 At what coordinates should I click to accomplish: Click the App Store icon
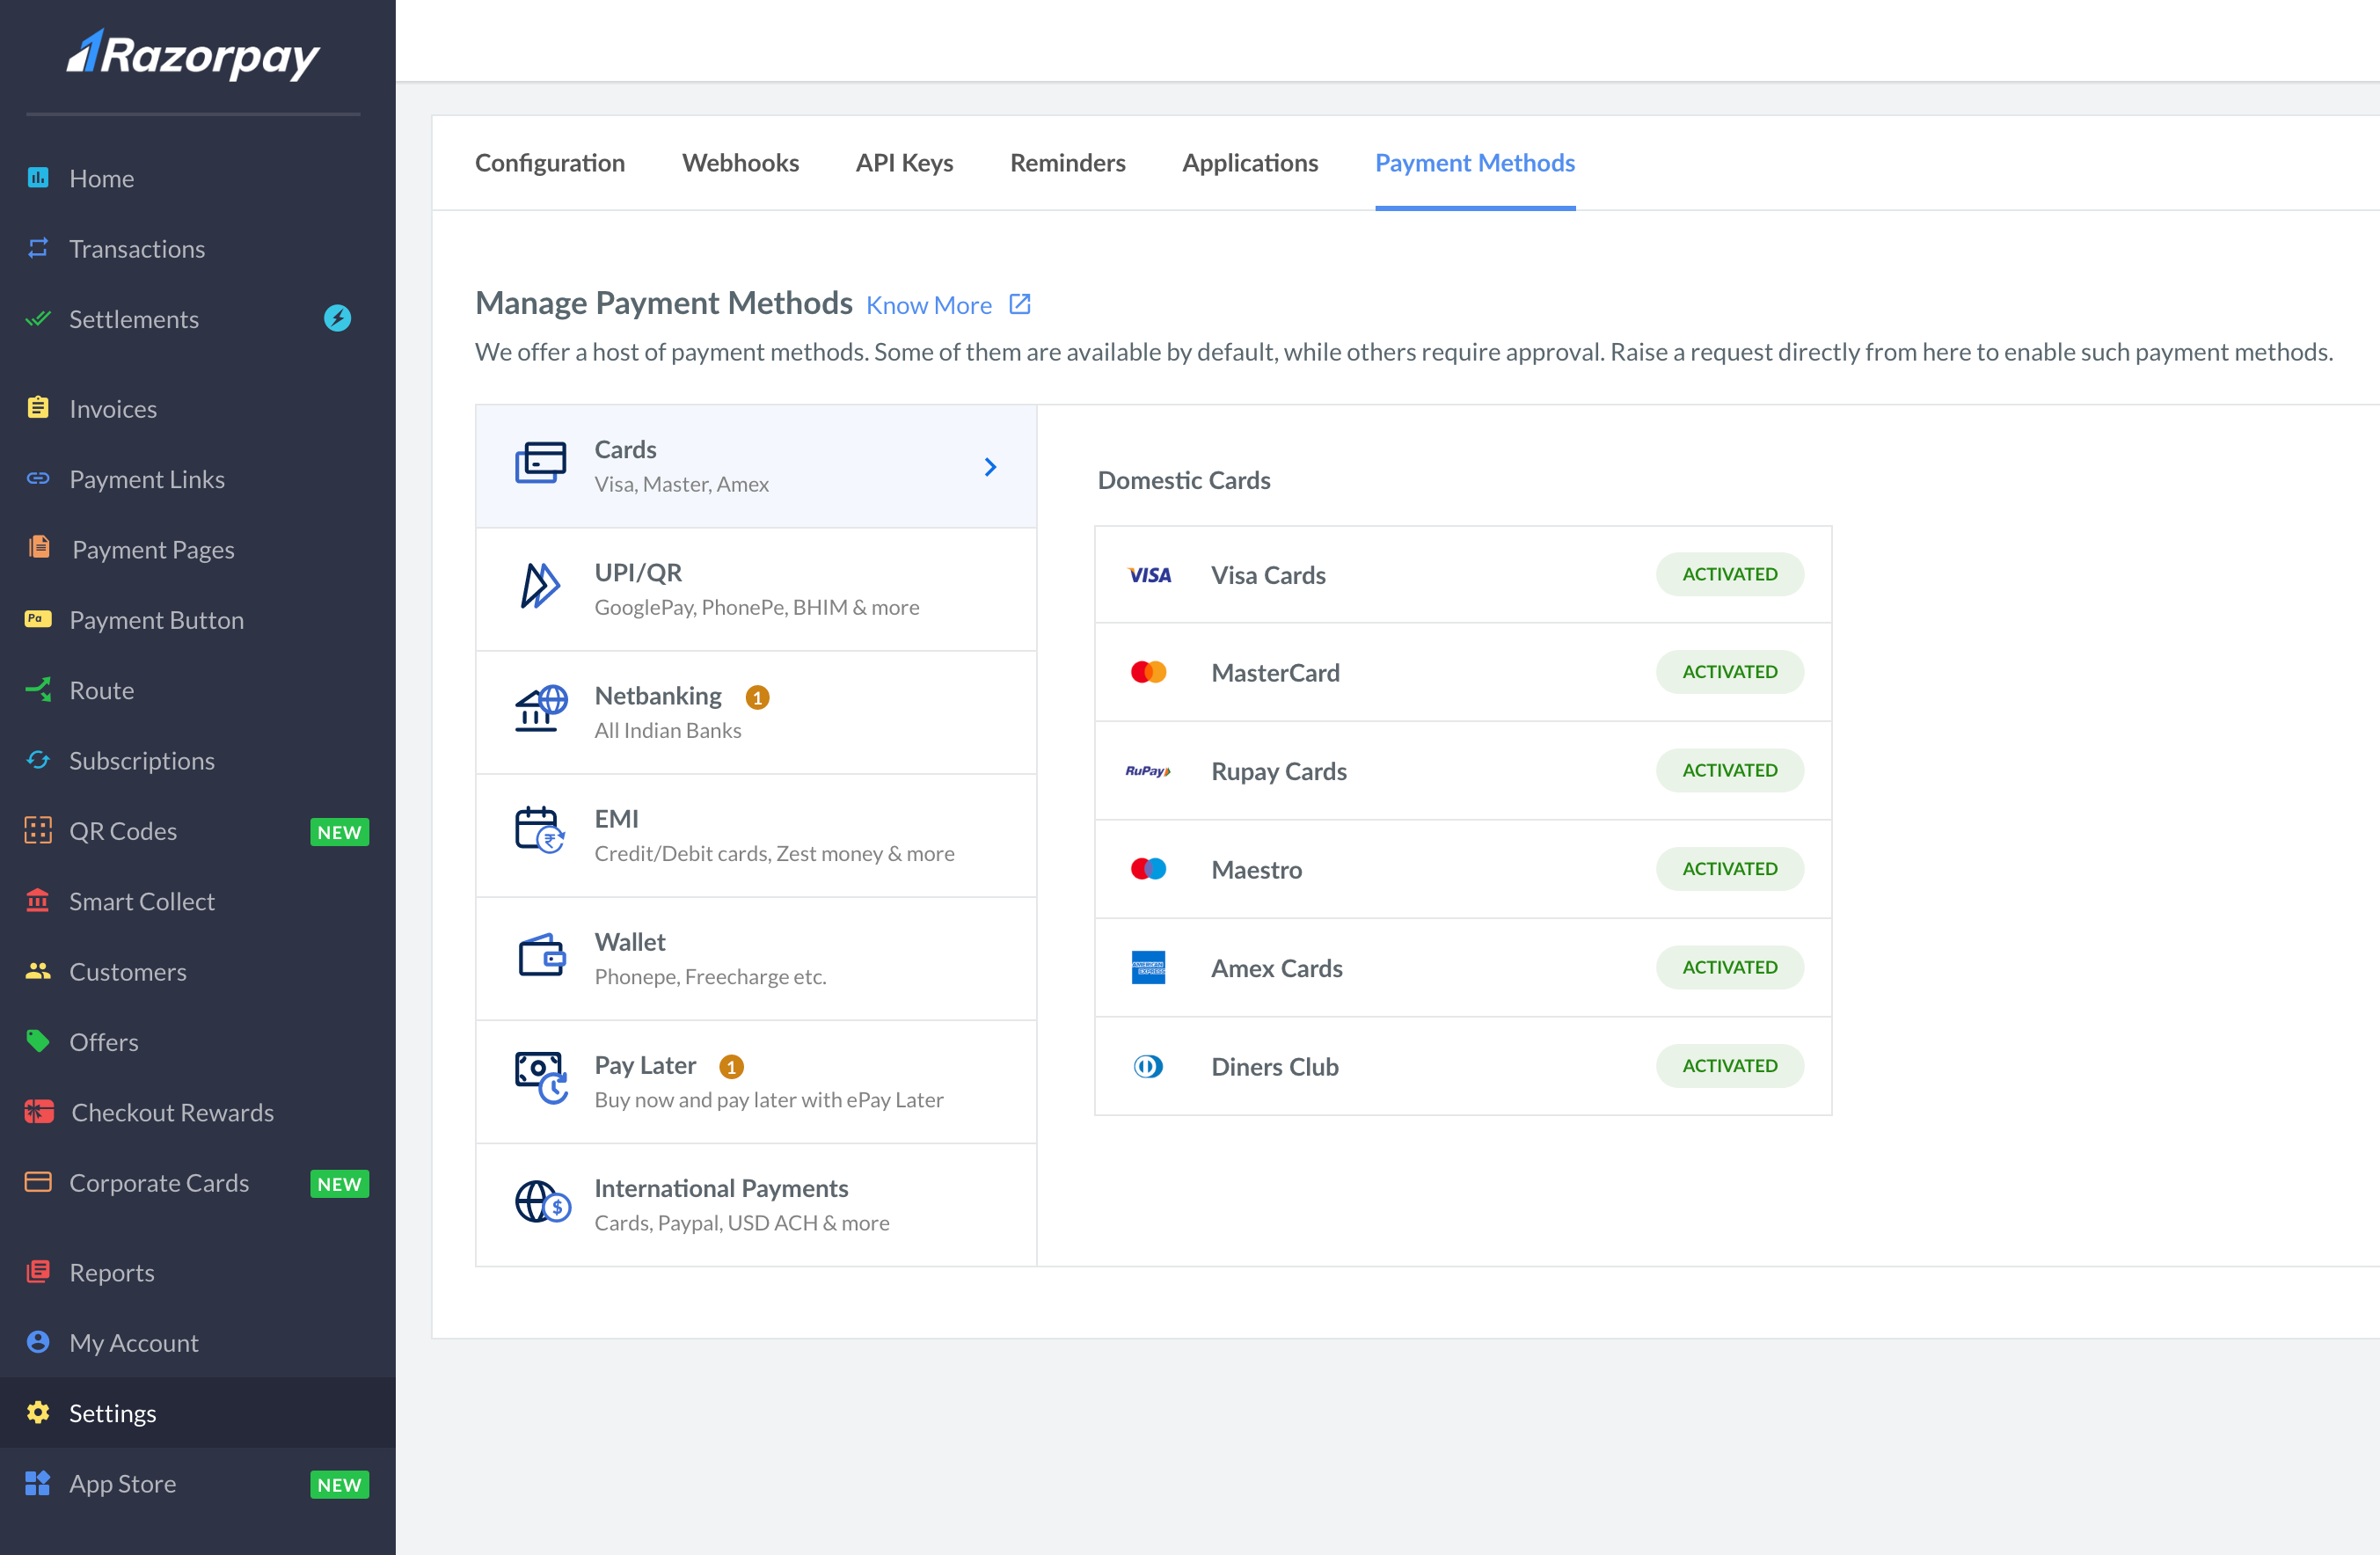click(38, 1483)
